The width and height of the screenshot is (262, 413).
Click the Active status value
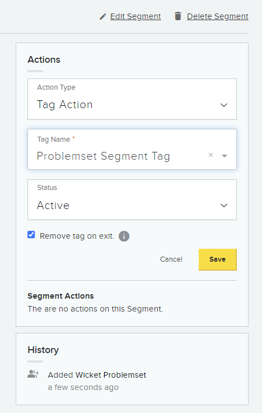click(x=53, y=206)
